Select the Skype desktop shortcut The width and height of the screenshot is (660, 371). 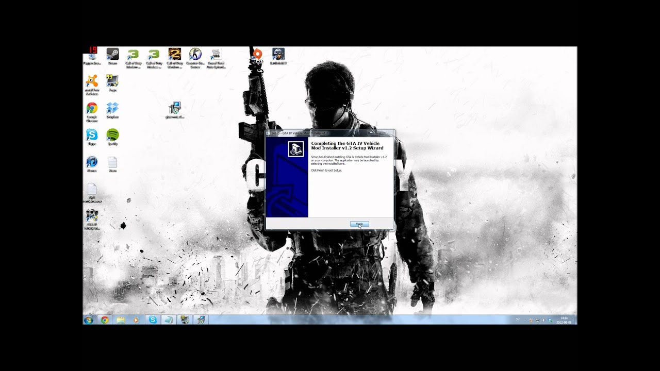92,137
